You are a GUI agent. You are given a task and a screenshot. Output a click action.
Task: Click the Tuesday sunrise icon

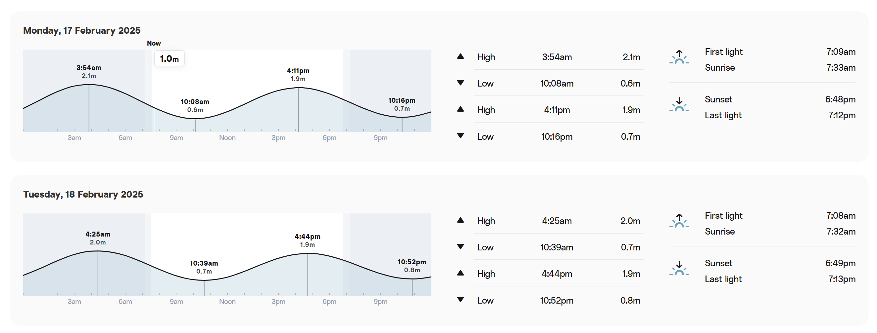coord(679,221)
